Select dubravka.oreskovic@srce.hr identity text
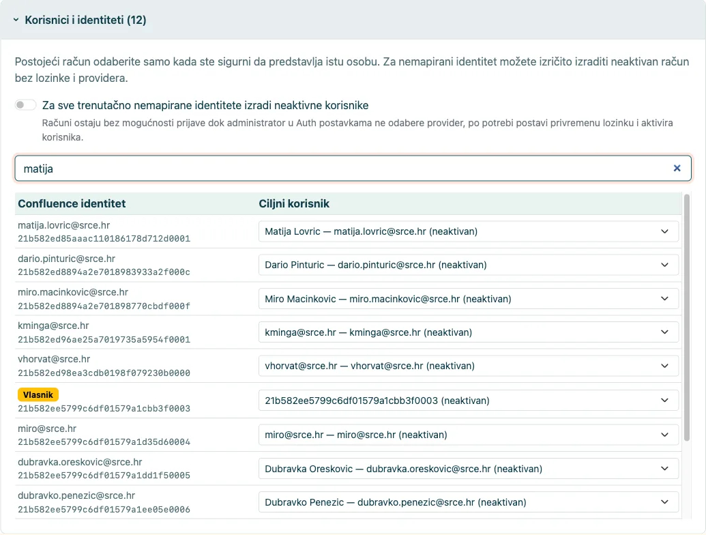The width and height of the screenshot is (706, 535). (80, 461)
